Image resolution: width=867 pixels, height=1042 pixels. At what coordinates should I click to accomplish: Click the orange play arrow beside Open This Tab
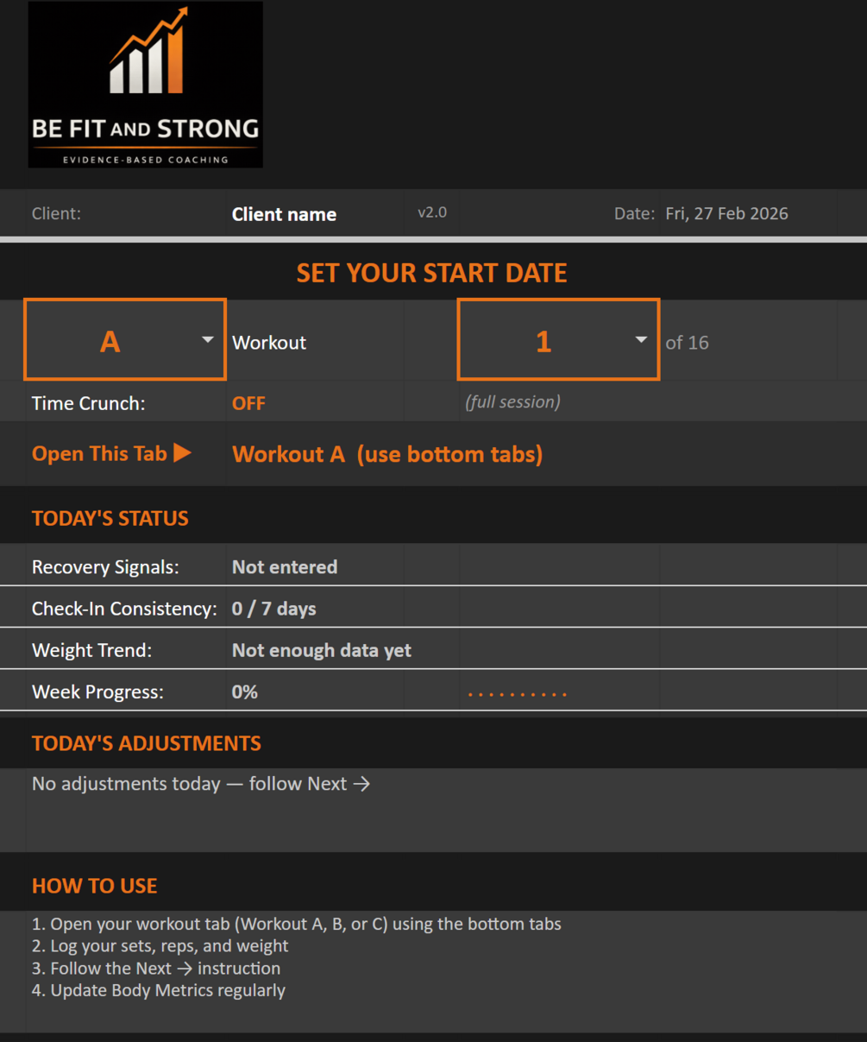182,453
